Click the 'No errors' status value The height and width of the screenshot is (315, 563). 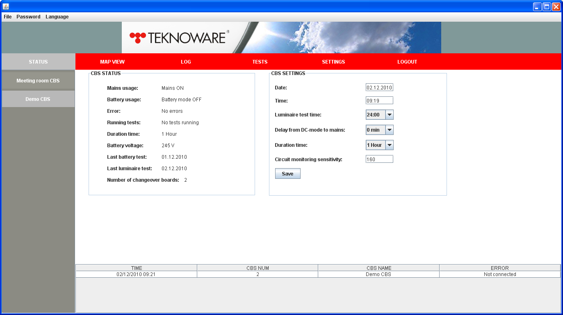coord(172,111)
